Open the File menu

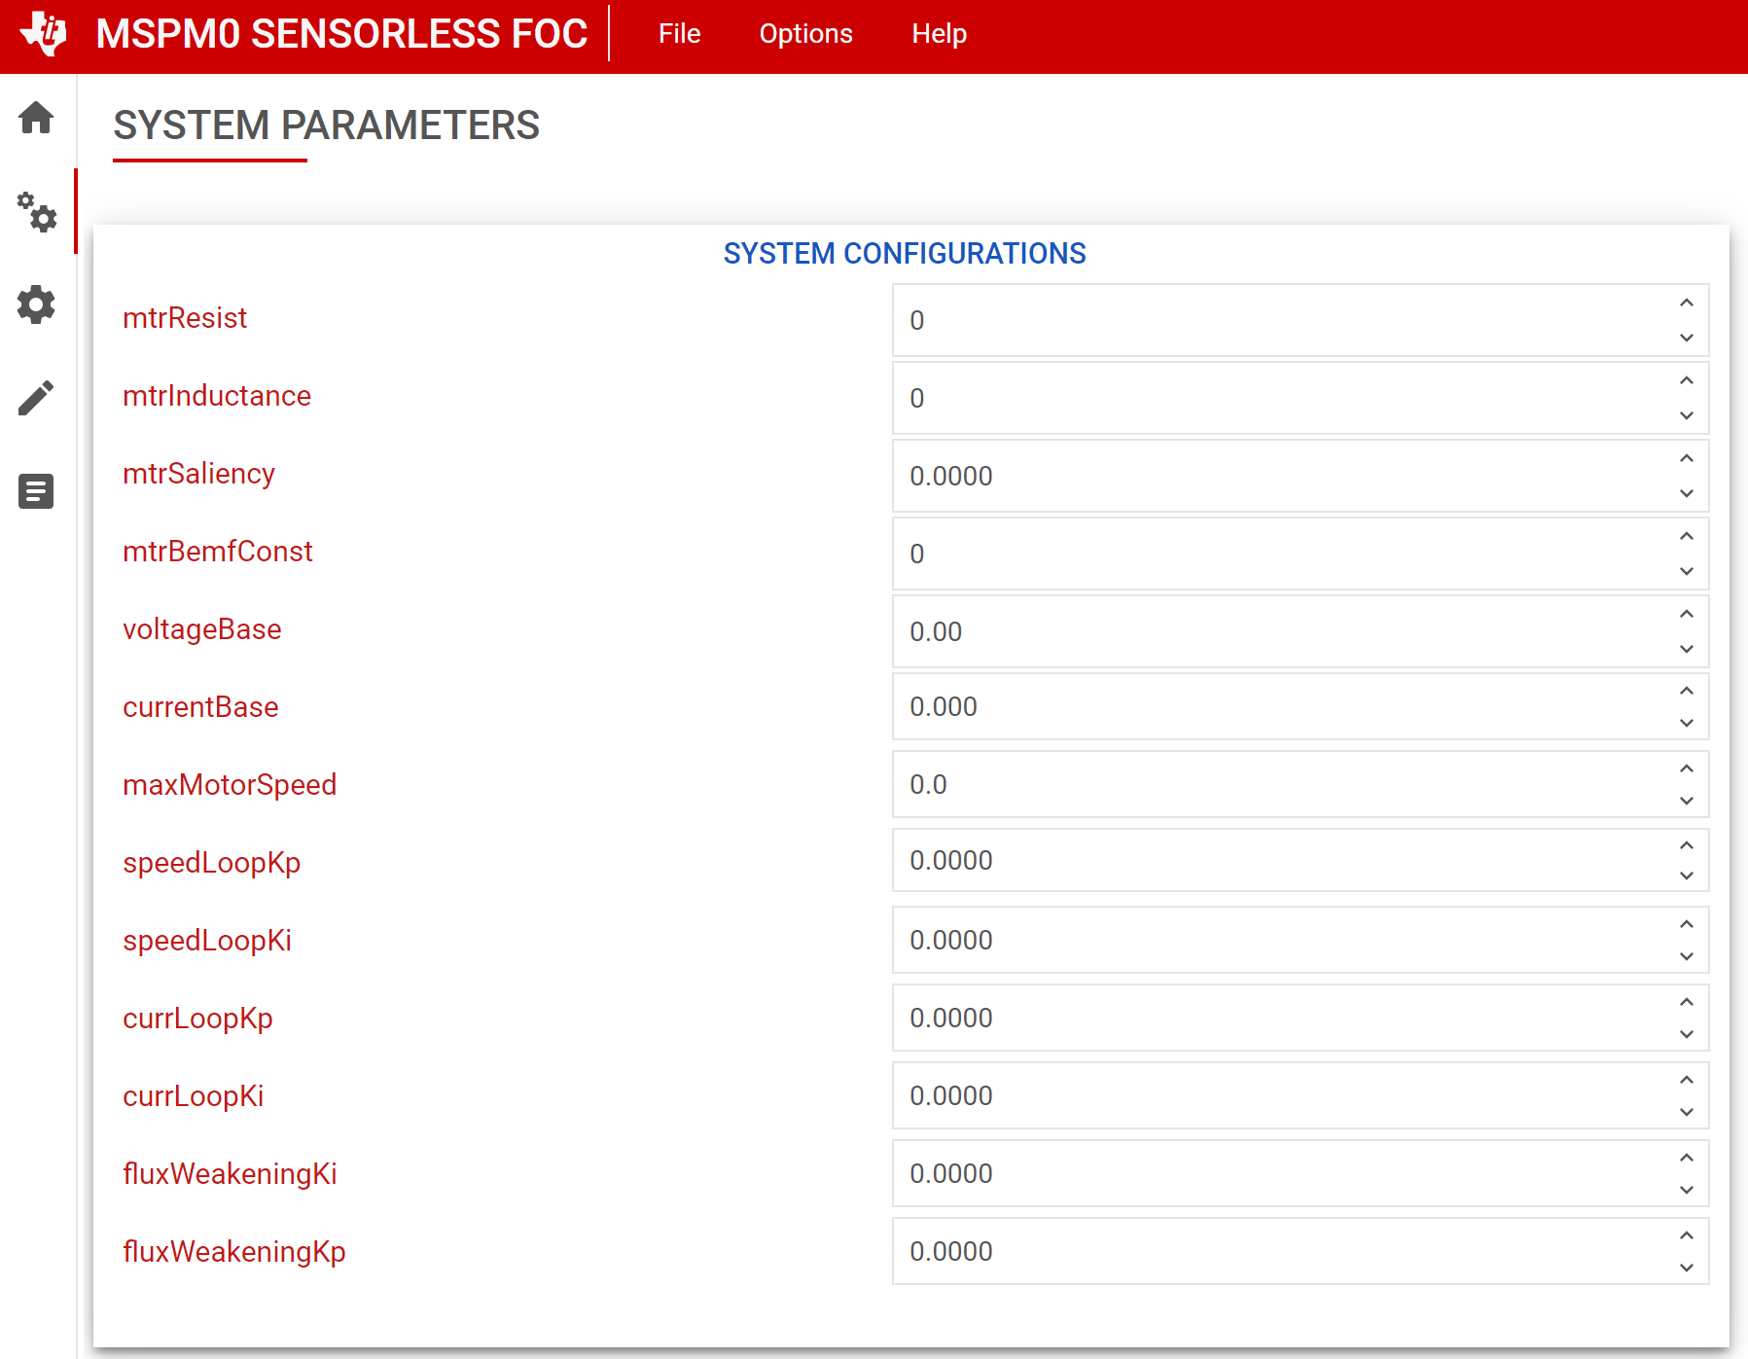click(679, 34)
